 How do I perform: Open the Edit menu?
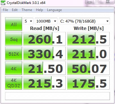pyautogui.click(x=15, y=10)
